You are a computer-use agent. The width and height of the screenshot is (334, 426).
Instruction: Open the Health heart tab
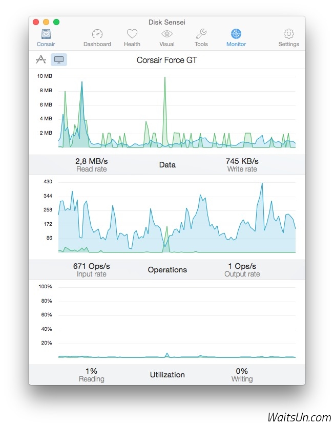point(132,35)
